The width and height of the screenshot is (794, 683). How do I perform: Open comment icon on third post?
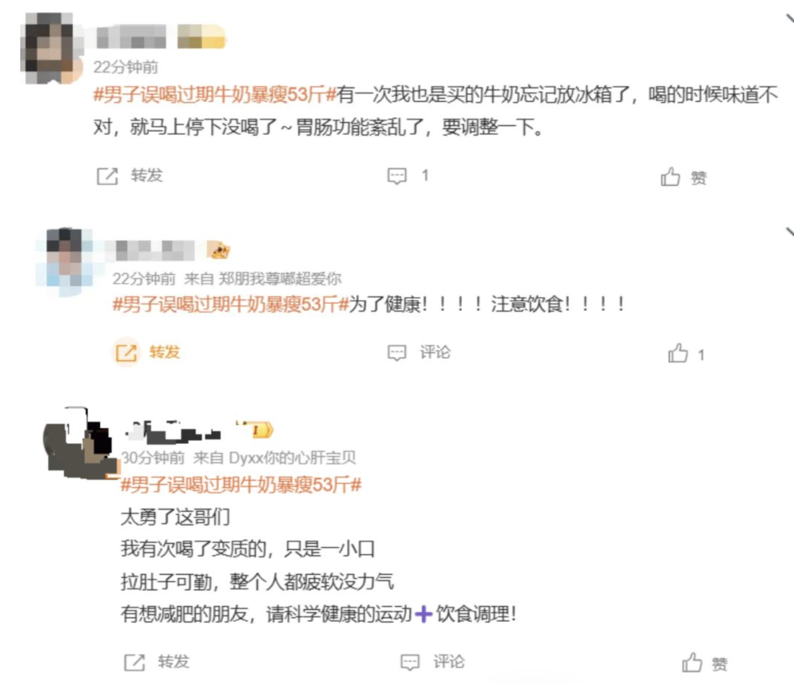(410, 662)
